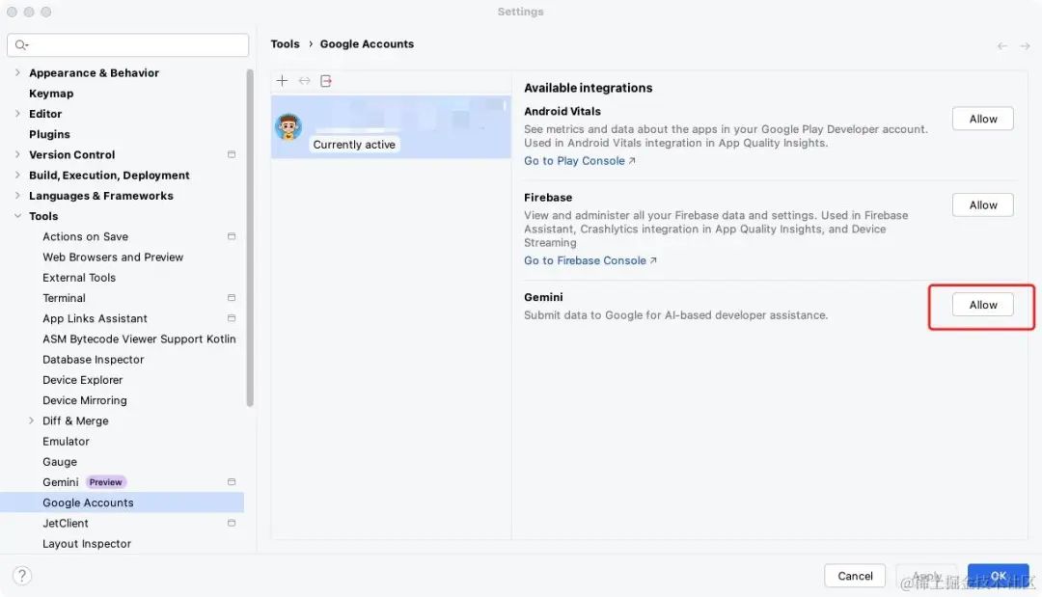Open Terminal settings
Screen dimensions: 1042x597
coord(64,298)
